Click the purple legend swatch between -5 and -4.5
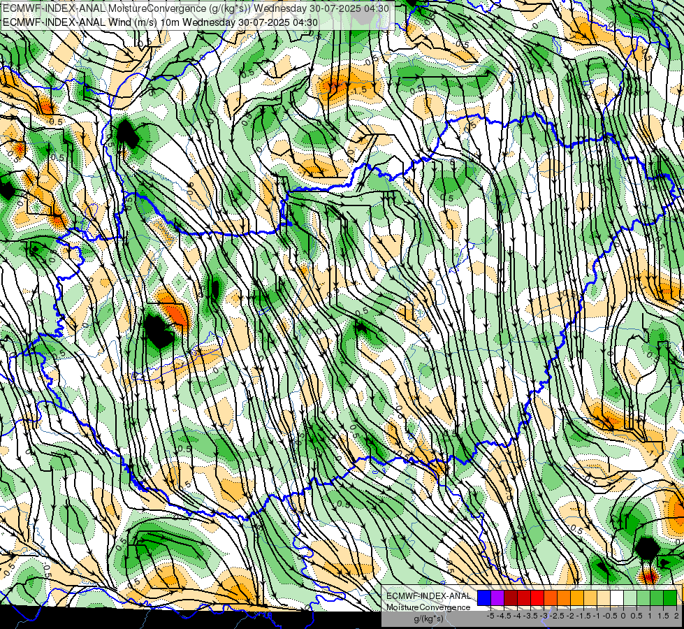The image size is (684, 629). 497,598
